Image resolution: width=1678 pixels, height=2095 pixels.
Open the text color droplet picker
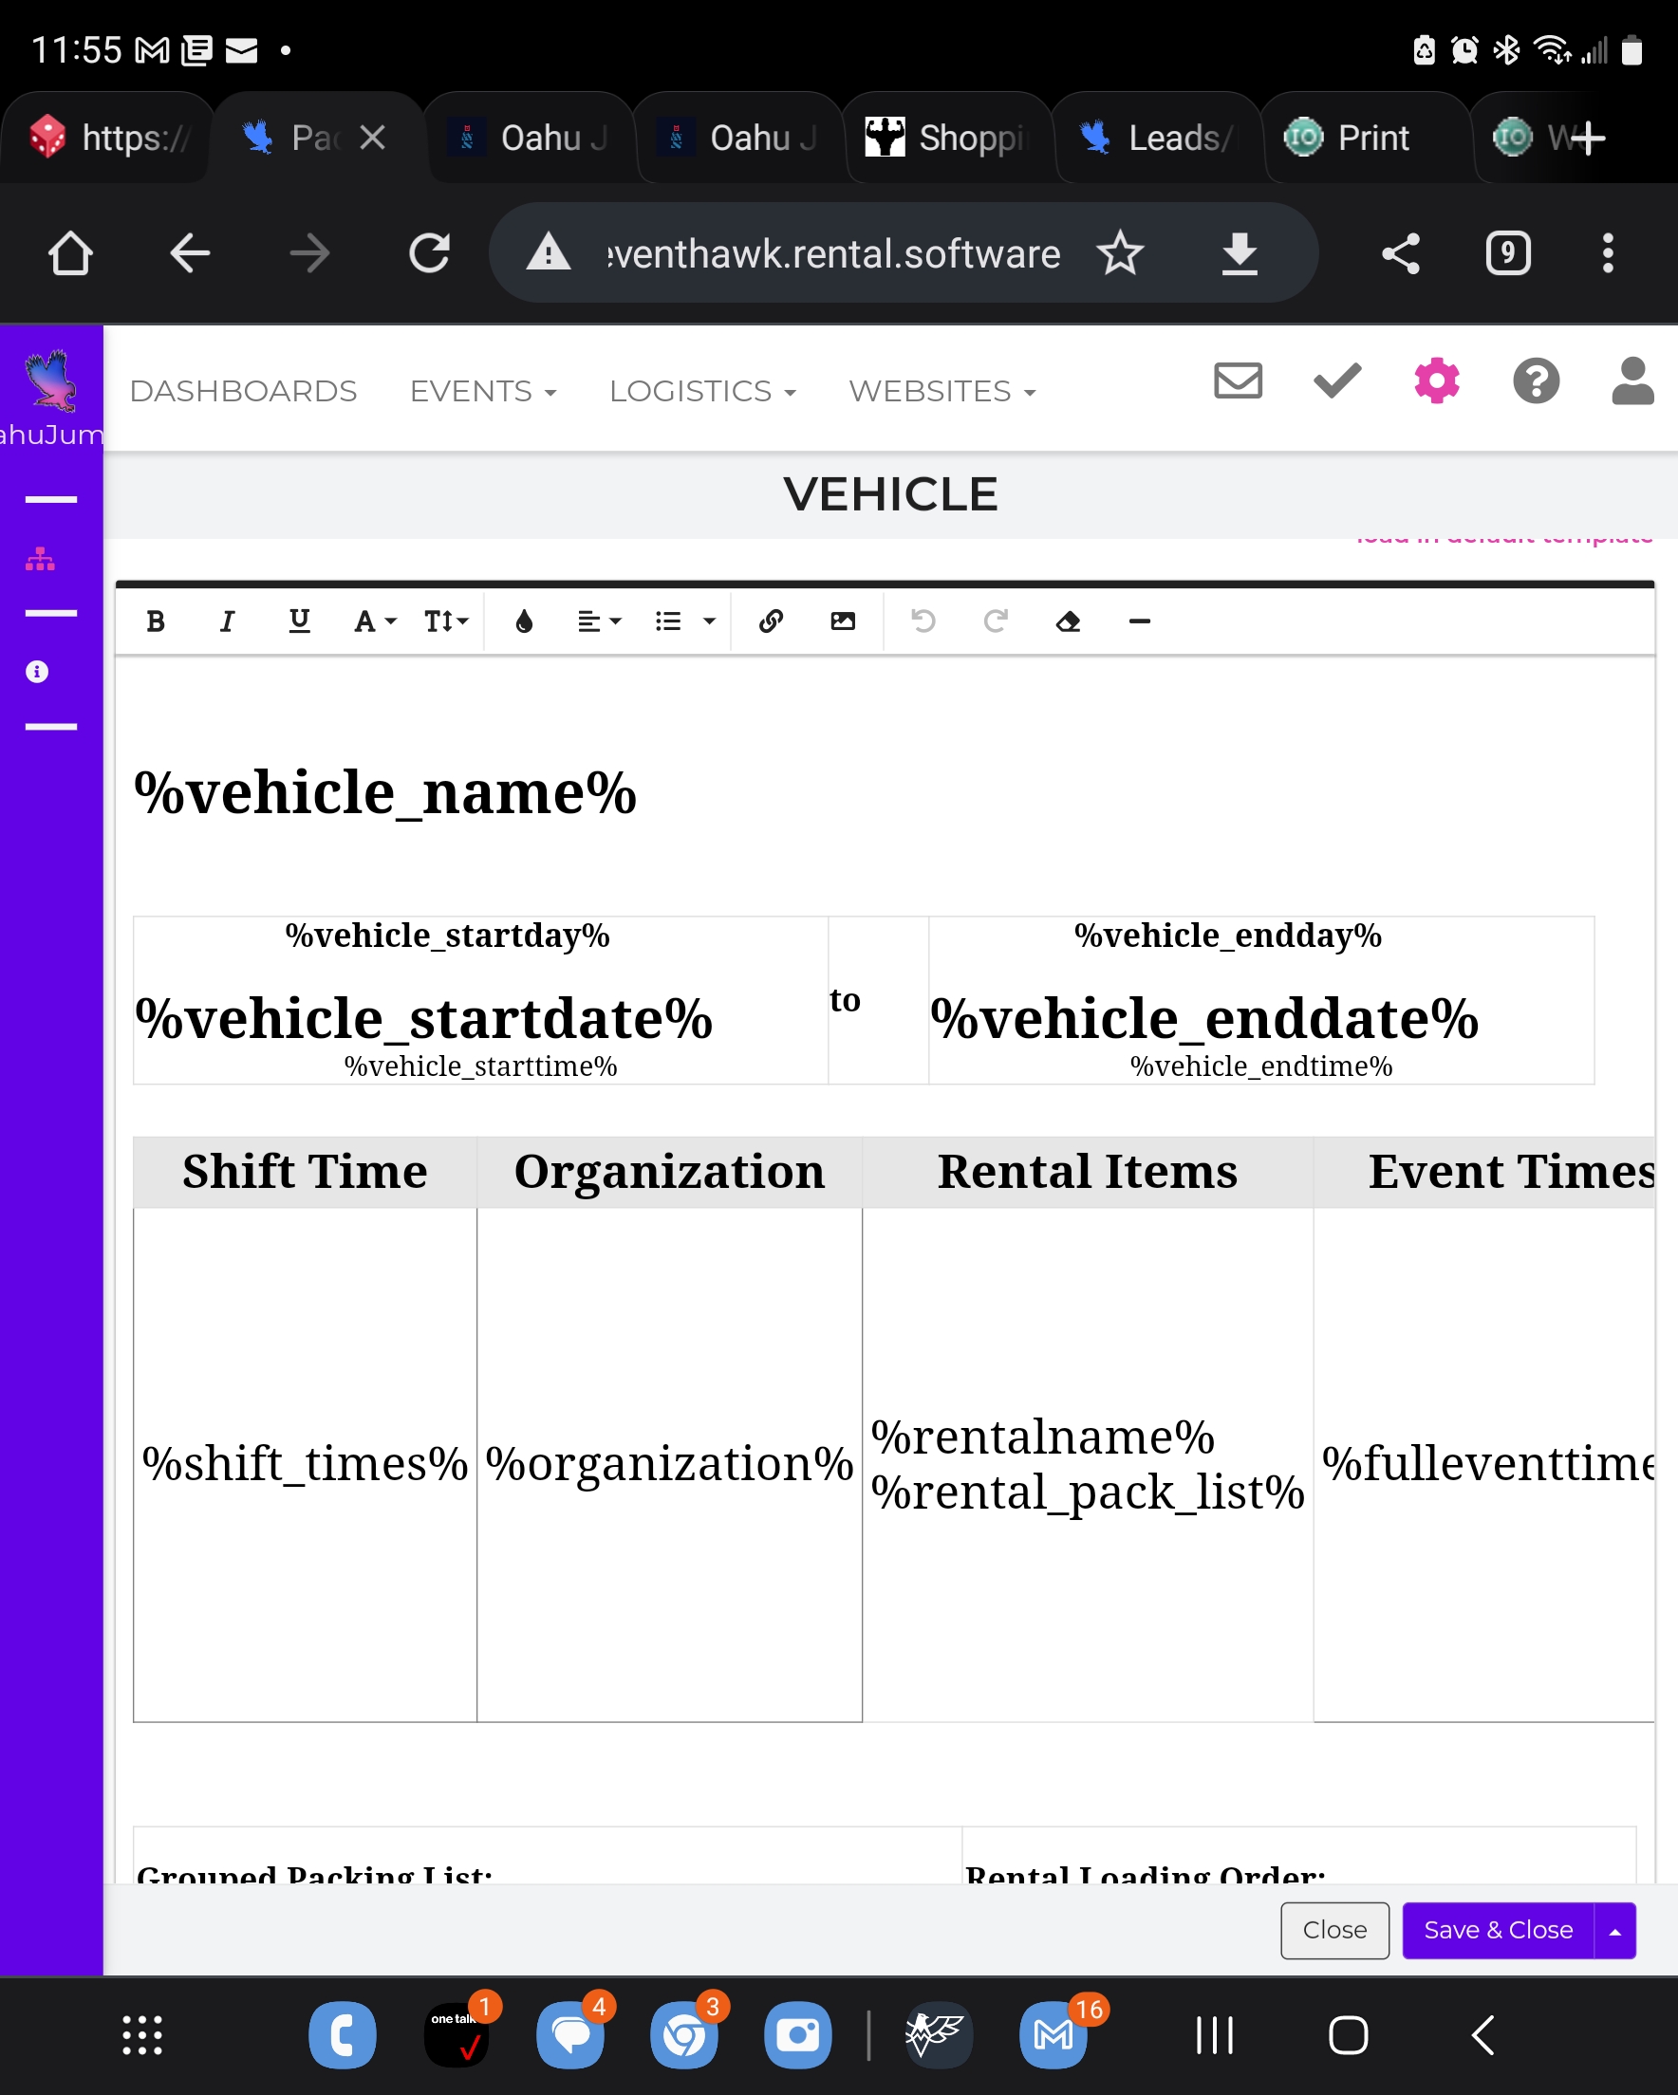[524, 621]
